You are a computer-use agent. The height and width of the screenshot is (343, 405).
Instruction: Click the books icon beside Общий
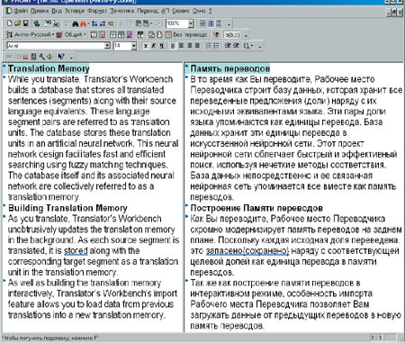59,35
